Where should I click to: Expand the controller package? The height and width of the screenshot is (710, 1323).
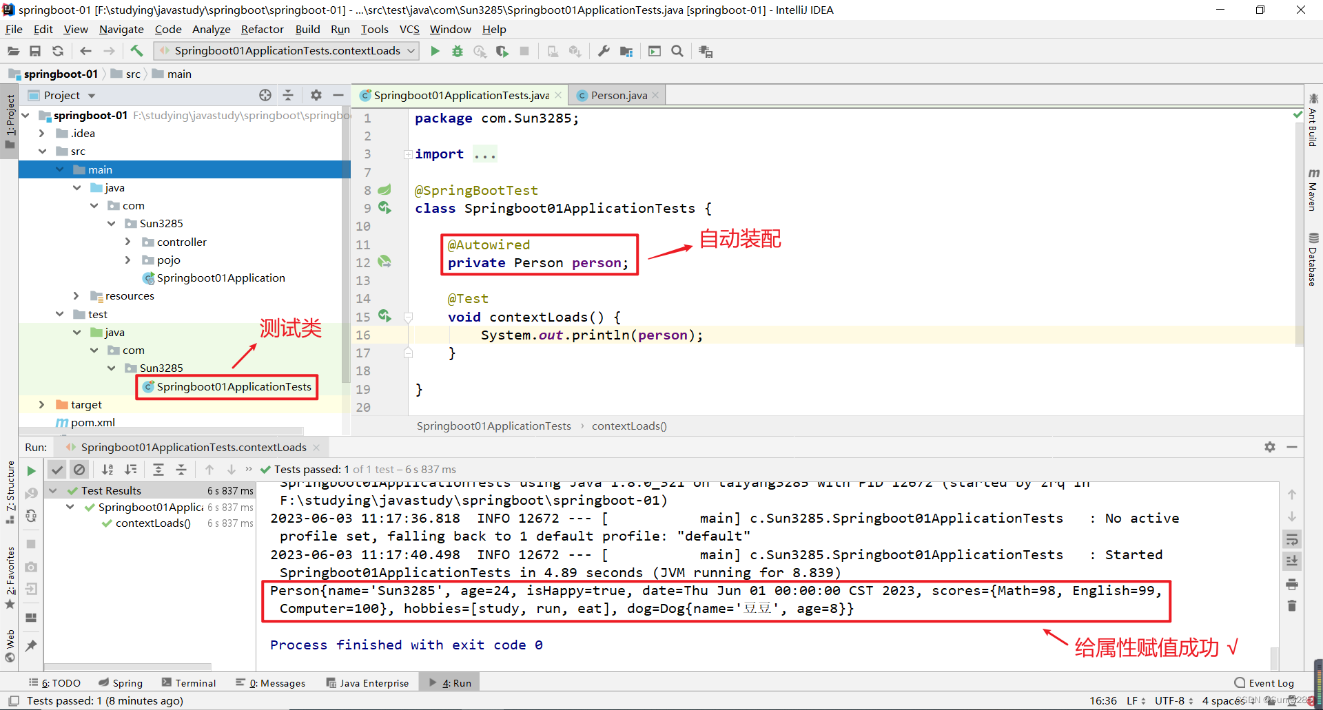(x=128, y=242)
